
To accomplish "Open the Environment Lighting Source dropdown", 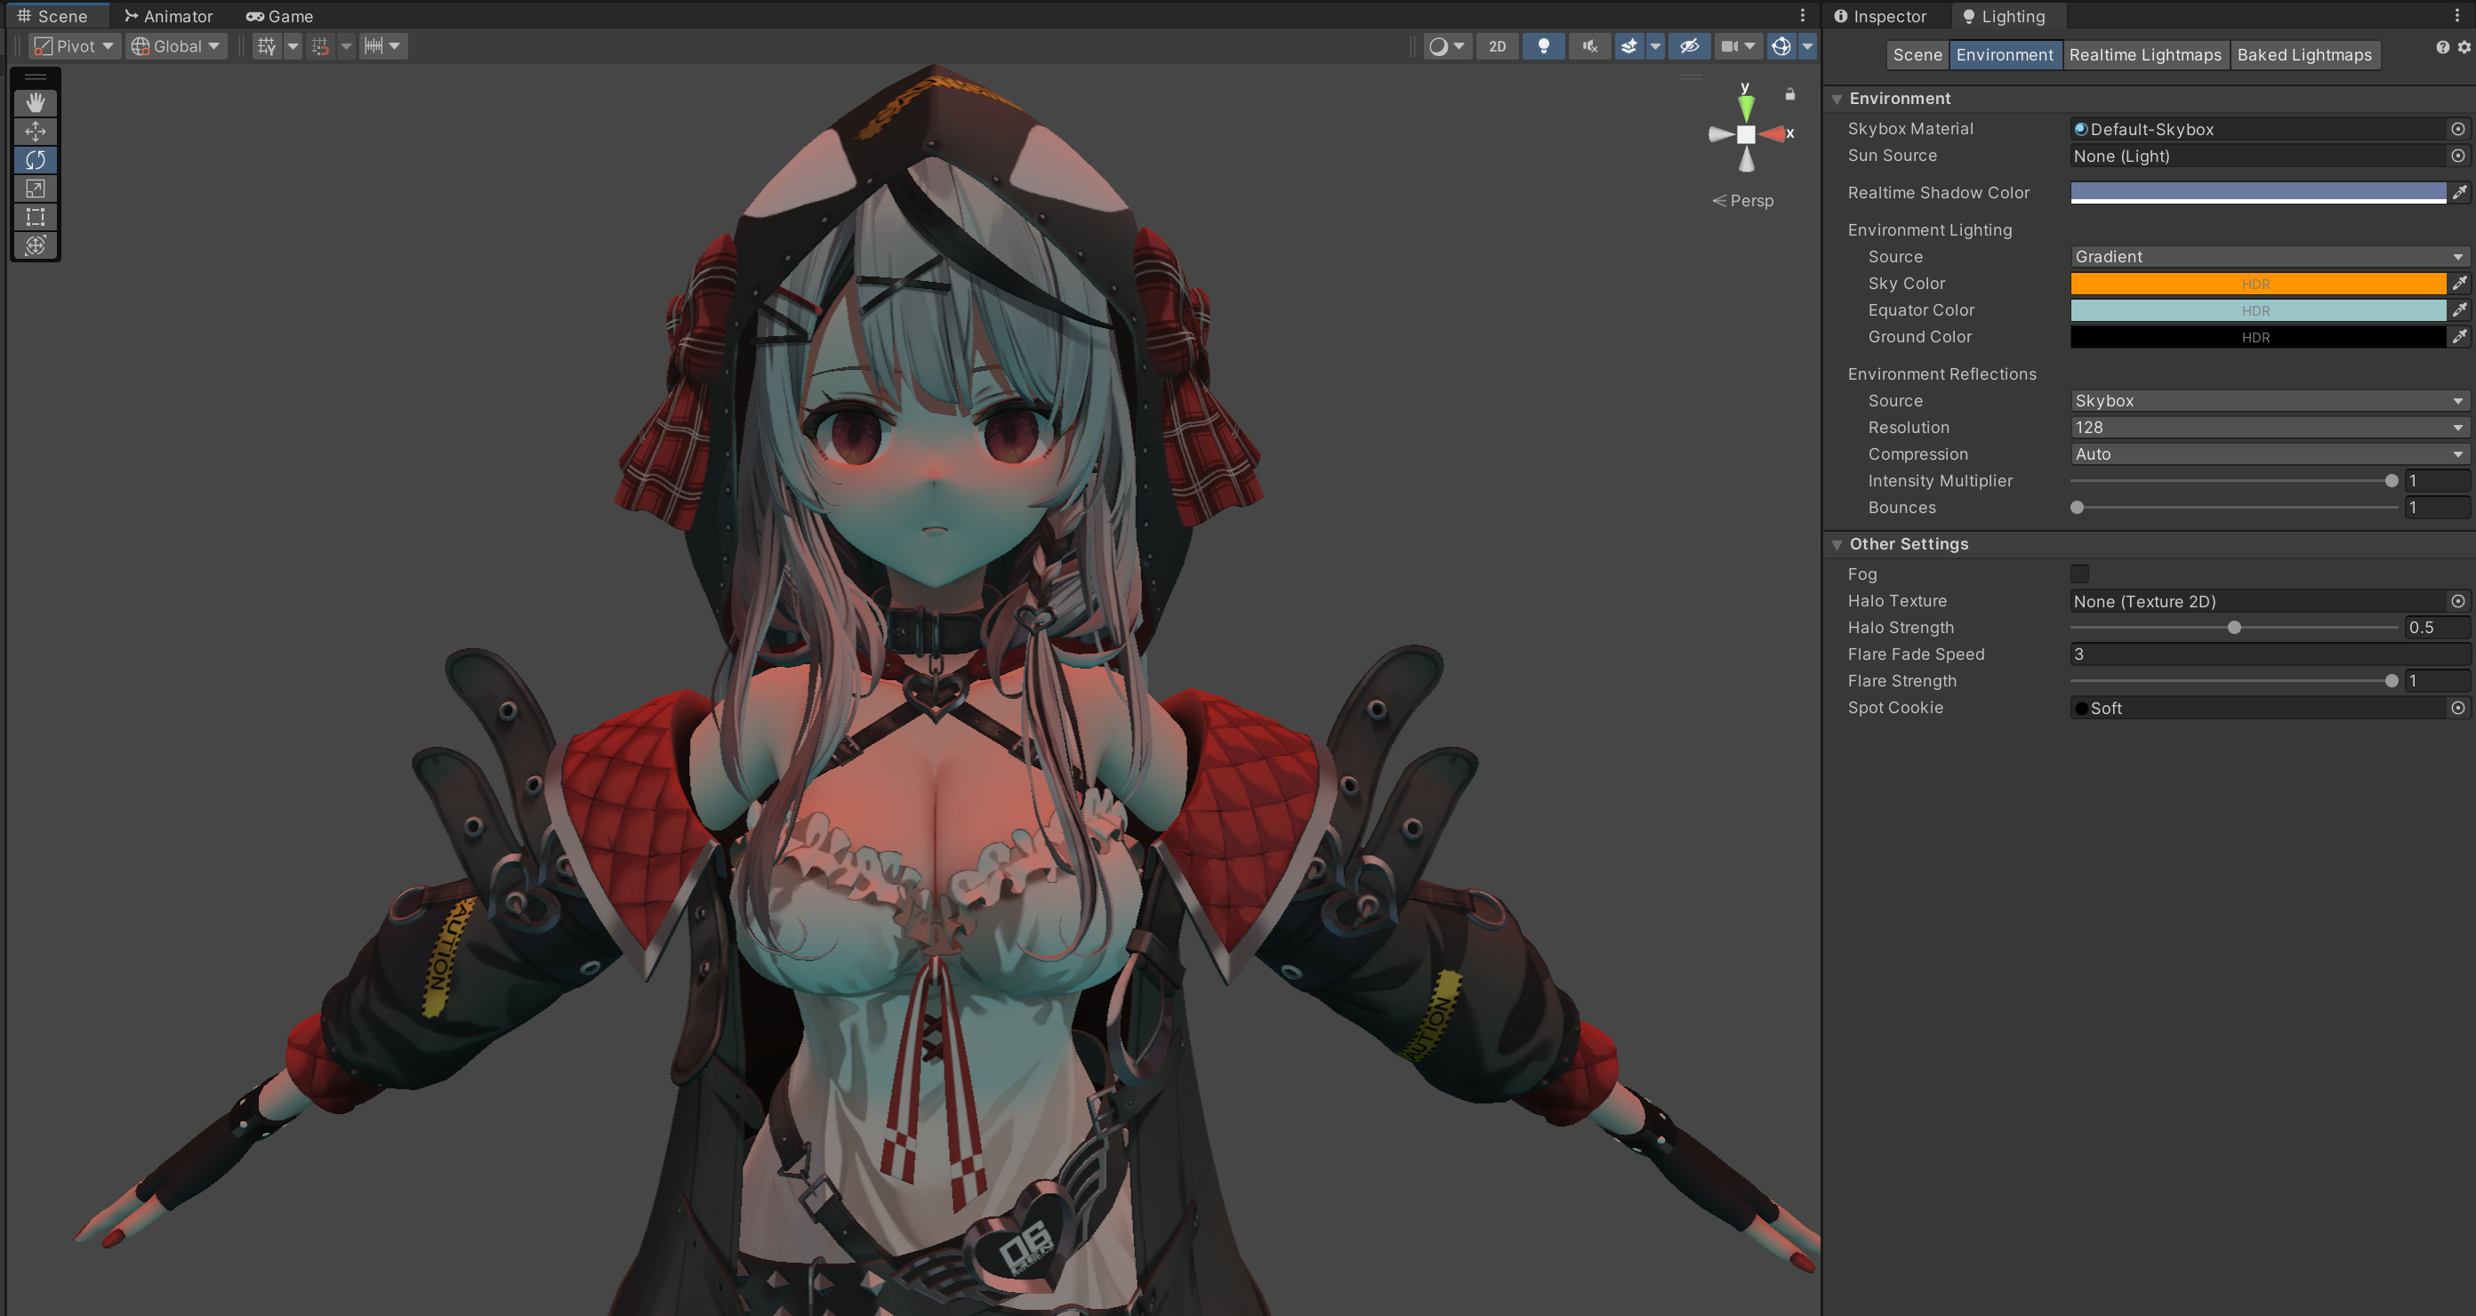I will pos(2267,257).
